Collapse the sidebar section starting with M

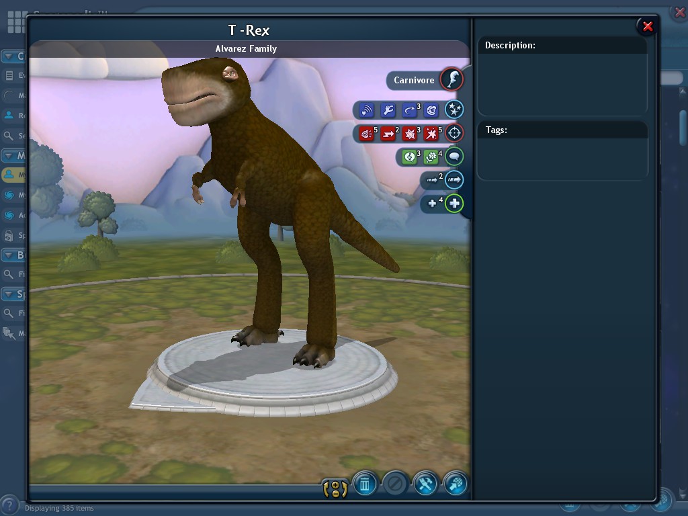[x=13, y=155]
